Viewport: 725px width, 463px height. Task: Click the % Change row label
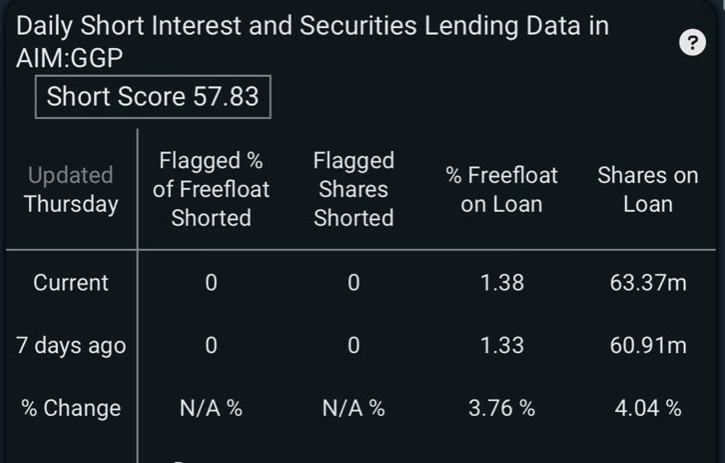point(71,408)
